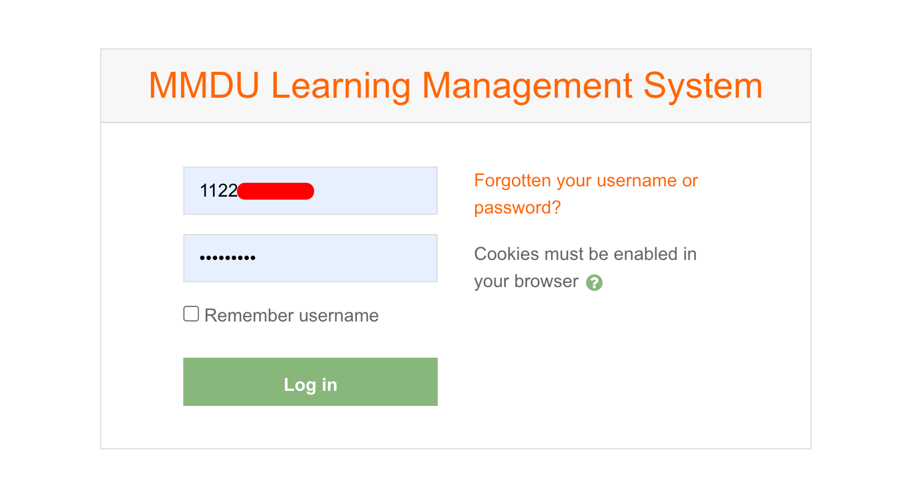Click the password field with hidden dots
The height and width of the screenshot is (497, 902).
tap(310, 258)
